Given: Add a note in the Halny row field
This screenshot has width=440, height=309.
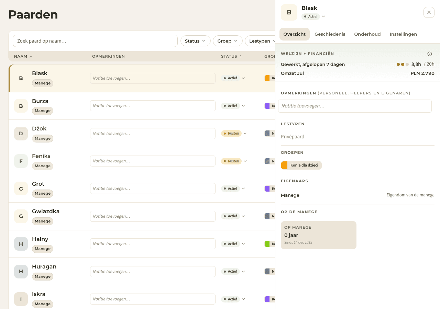Looking at the screenshot, I should tap(153, 244).
